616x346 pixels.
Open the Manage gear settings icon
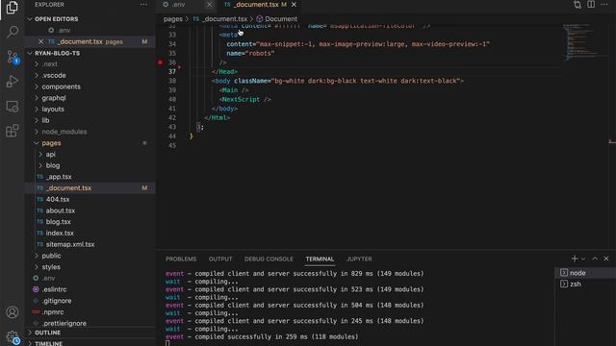point(13,337)
